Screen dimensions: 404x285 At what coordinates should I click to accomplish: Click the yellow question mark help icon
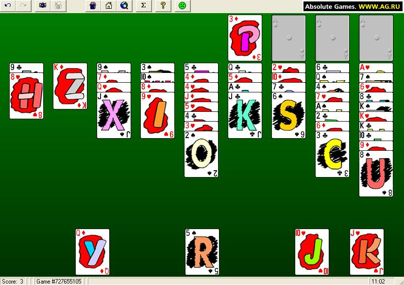click(x=163, y=6)
